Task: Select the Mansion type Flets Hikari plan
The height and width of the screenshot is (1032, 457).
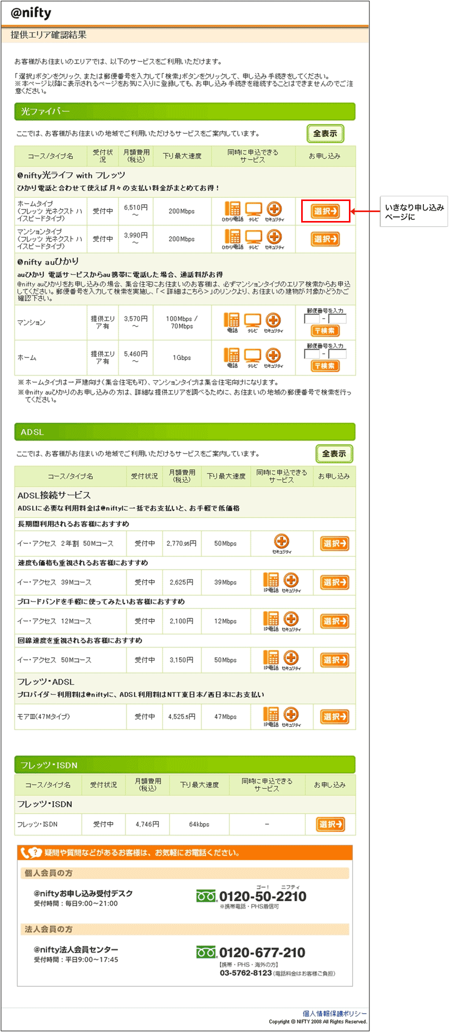Action: click(x=325, y=239)
